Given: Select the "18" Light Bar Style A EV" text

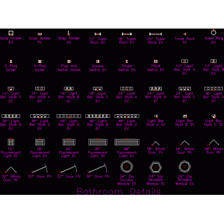Looking at the screenshot, I should (40, 97).
